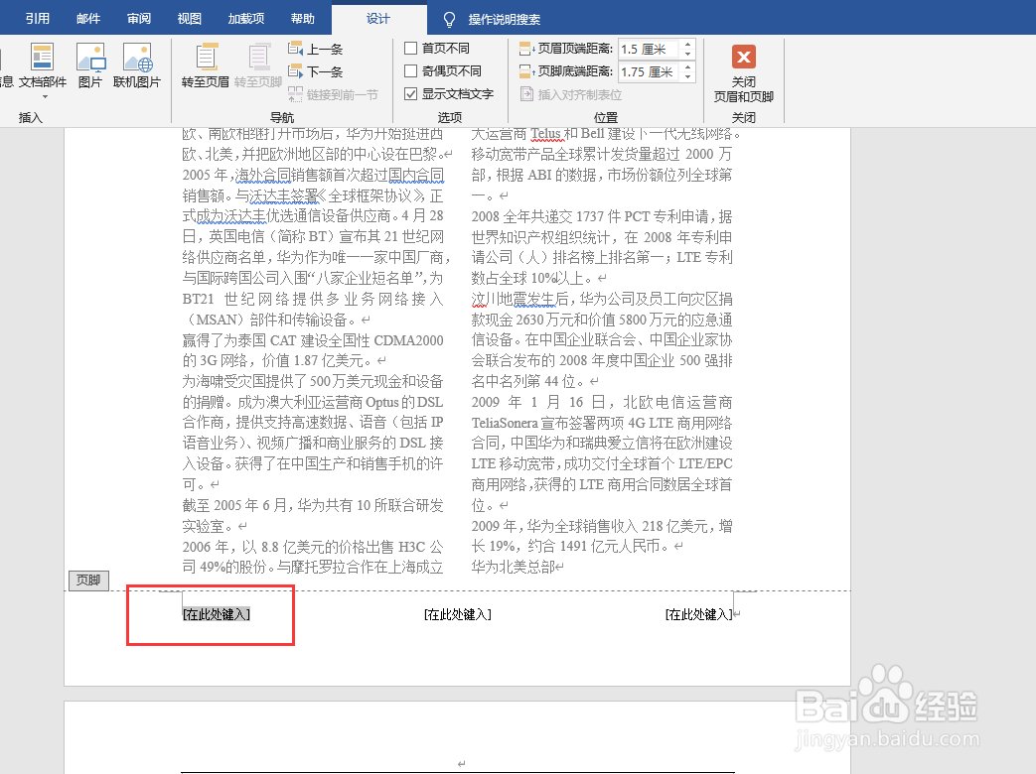Image resolution: width=1036 pixels, height=774 pixels.
Task: Open the 加载项 tab
Action: [x=245, y=19]
